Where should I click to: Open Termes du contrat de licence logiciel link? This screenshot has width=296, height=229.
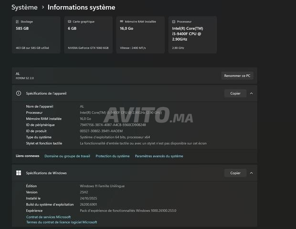62,222
